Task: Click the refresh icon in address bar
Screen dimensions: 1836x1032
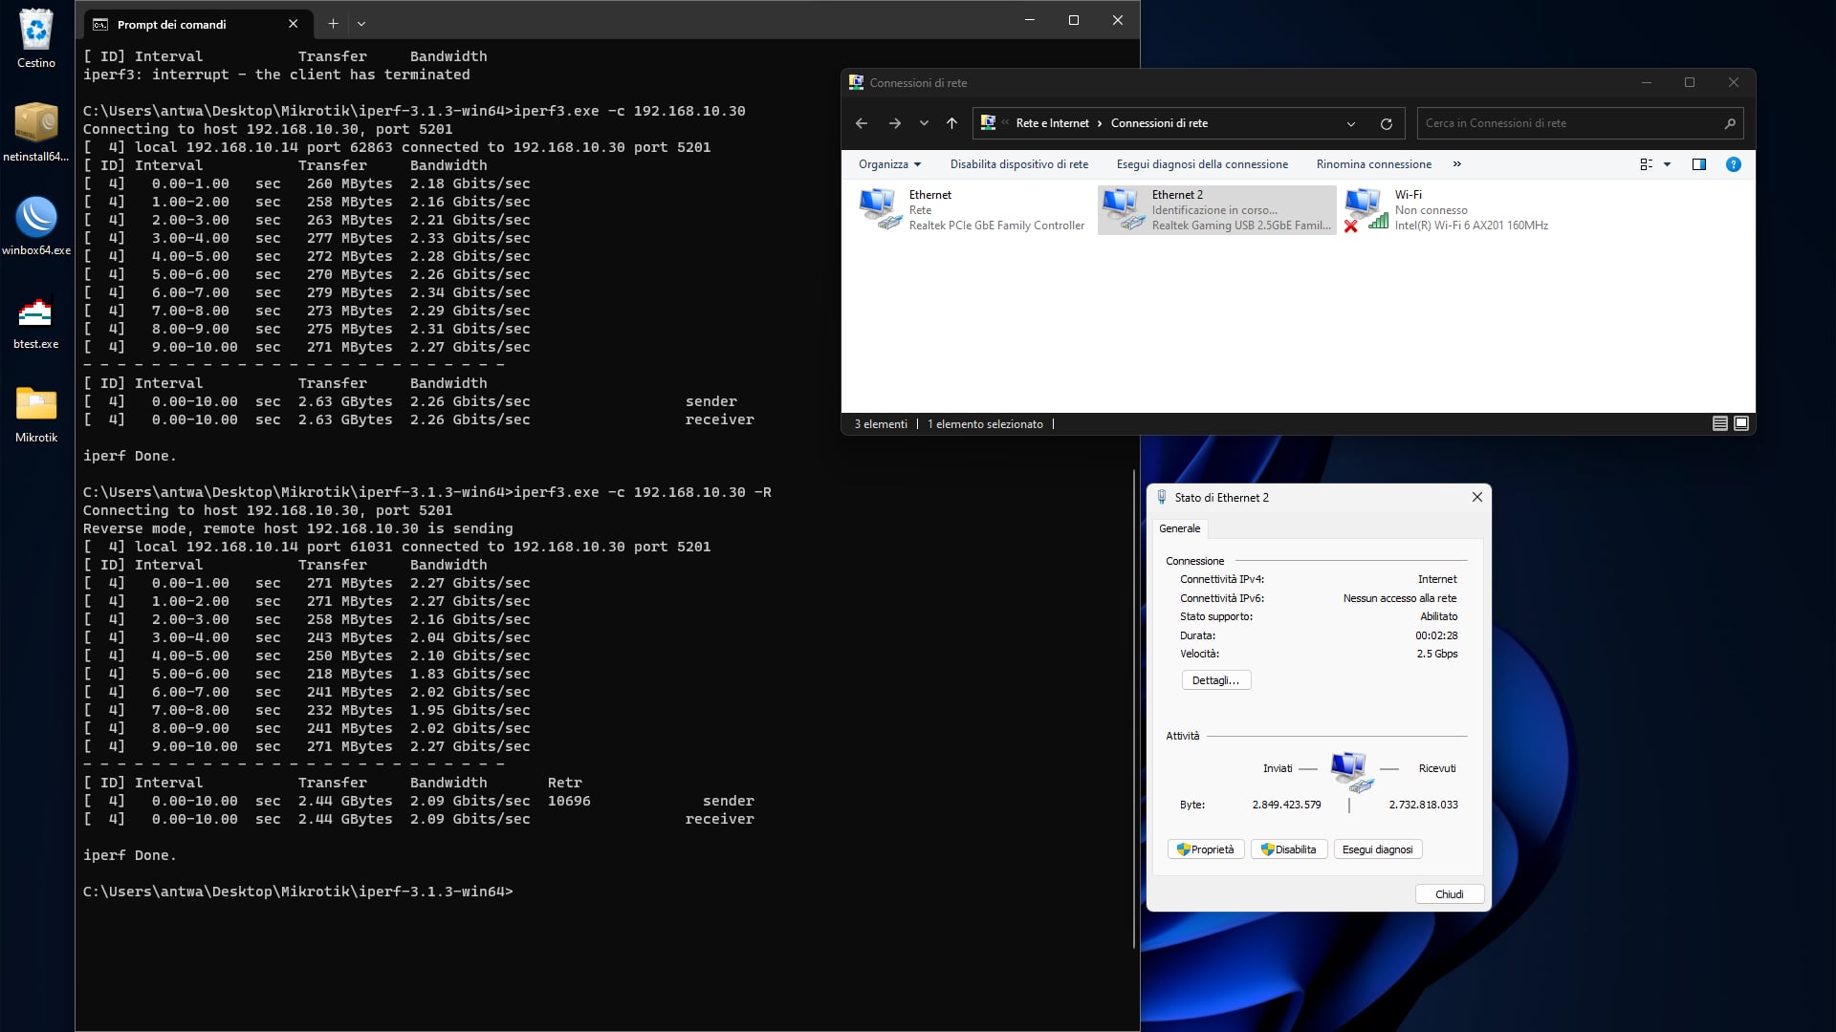Action: pyautogui.click(x=1386, y=123)
